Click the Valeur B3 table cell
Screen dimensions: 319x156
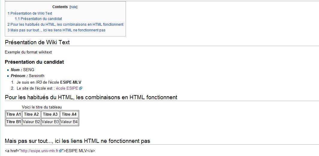coord(50,122)
